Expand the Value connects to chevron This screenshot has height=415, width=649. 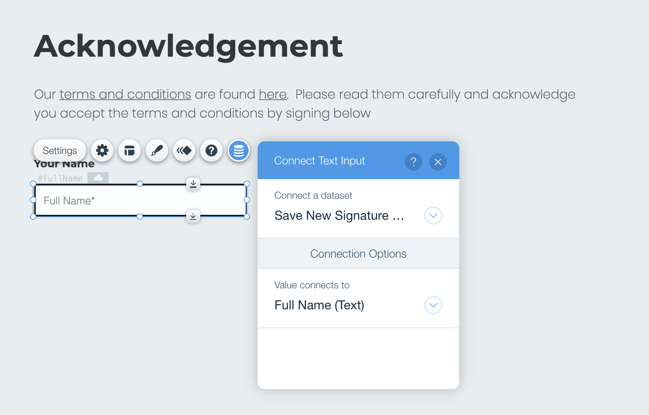(x=433, y=305)
